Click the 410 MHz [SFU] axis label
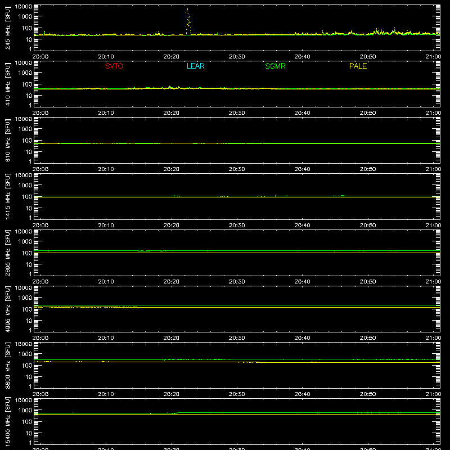 8,84
